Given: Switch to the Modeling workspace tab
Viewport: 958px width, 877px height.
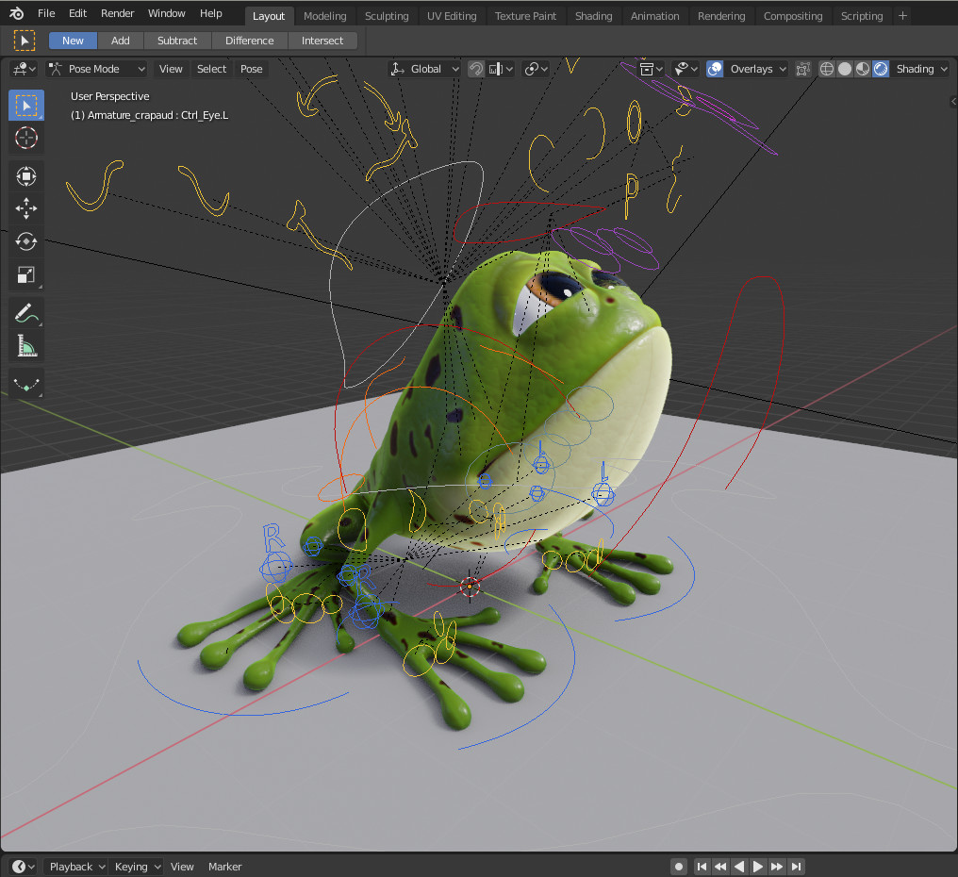Looking at the screenshot, I should tap(324, 16).
